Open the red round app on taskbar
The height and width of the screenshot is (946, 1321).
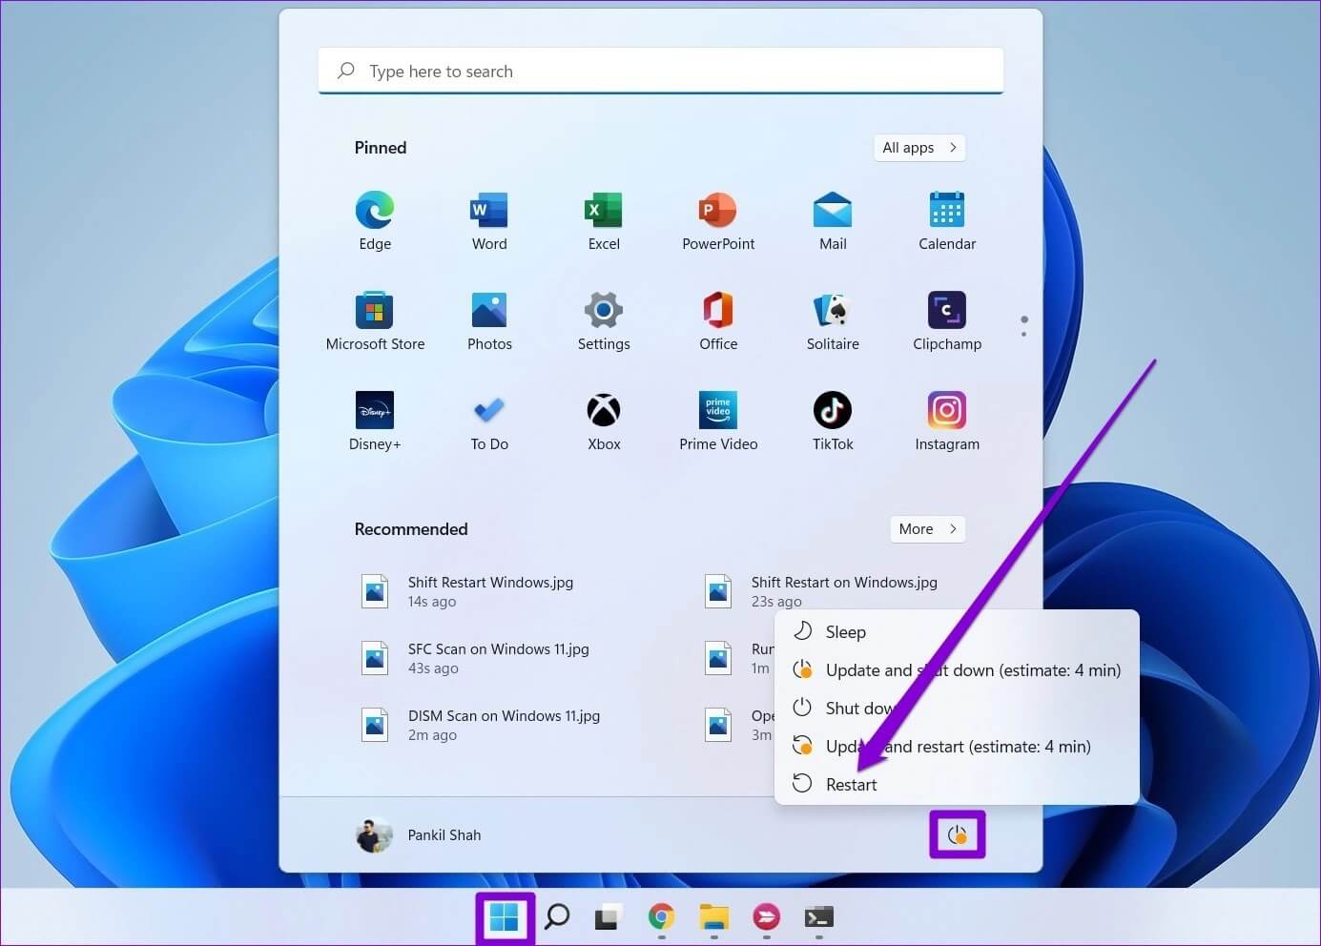click(x=766, y=917)
